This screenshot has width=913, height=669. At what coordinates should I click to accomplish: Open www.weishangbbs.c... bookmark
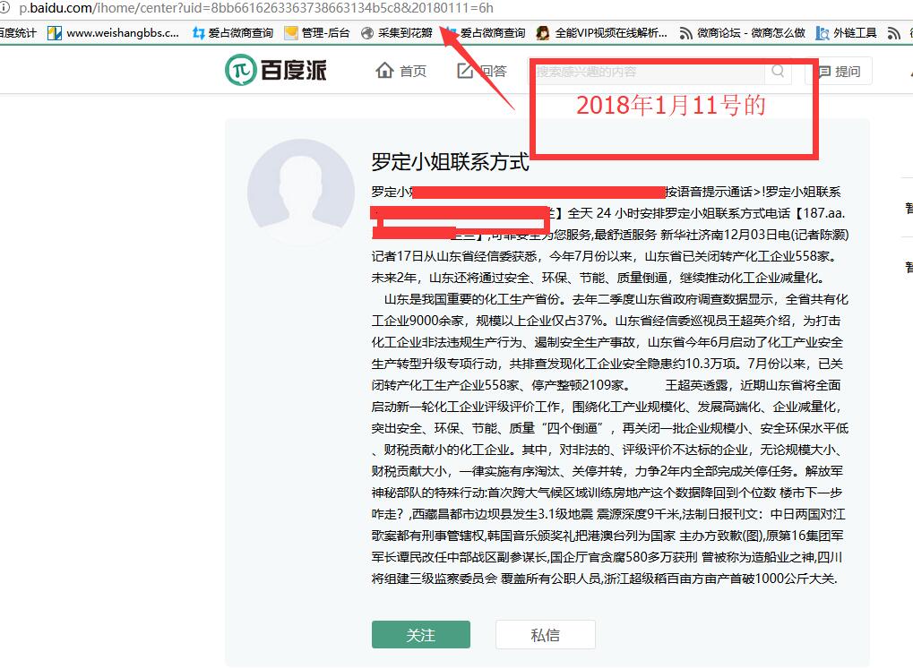pyautogui.click(x=113, y=33)
